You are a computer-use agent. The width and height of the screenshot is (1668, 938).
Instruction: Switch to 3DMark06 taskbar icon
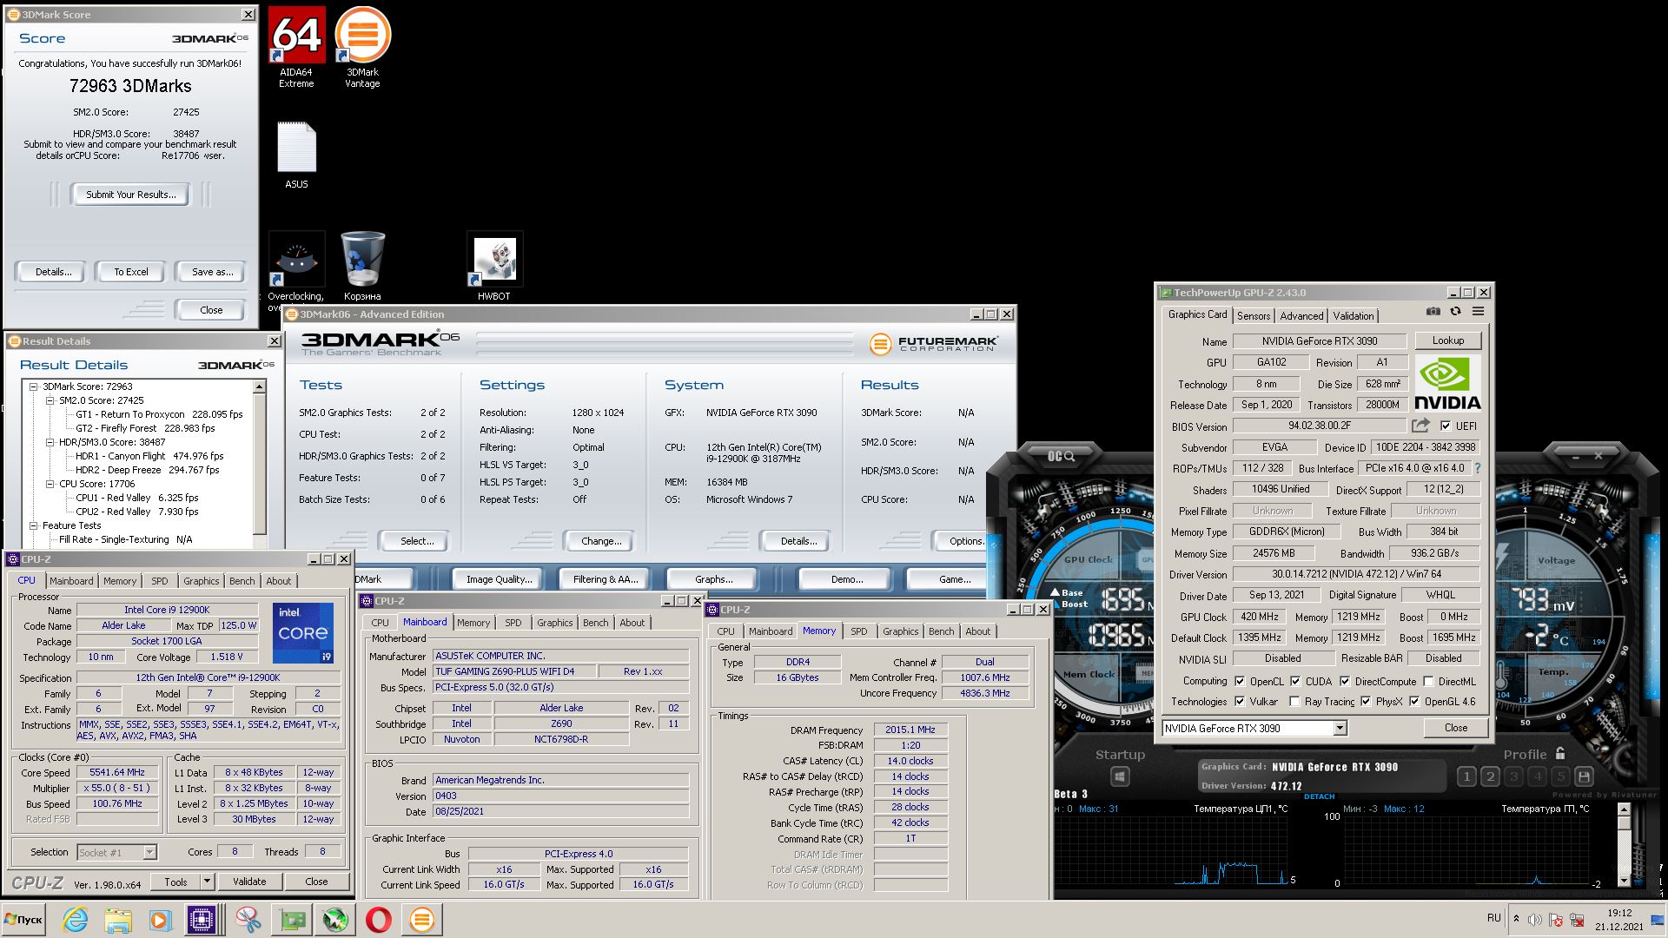tap(422, 920)
